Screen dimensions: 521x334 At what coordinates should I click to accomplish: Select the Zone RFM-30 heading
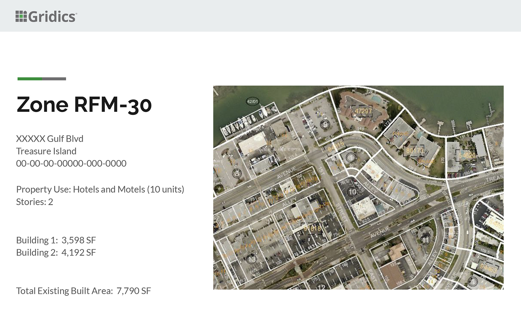[x=84, y=105]
